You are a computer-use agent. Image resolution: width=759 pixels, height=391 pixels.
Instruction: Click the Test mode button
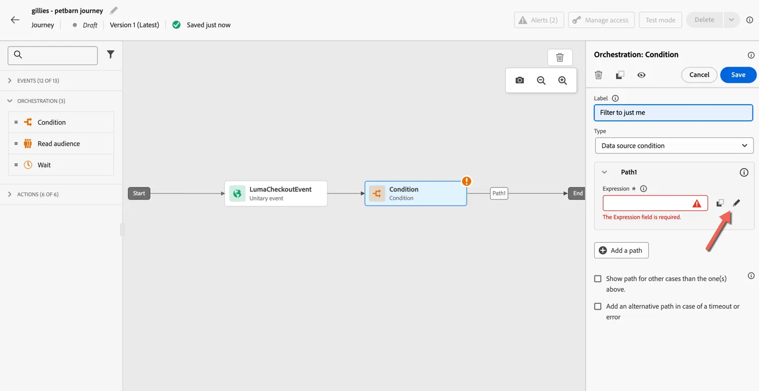pyautogui.click(x=660, y=20)
